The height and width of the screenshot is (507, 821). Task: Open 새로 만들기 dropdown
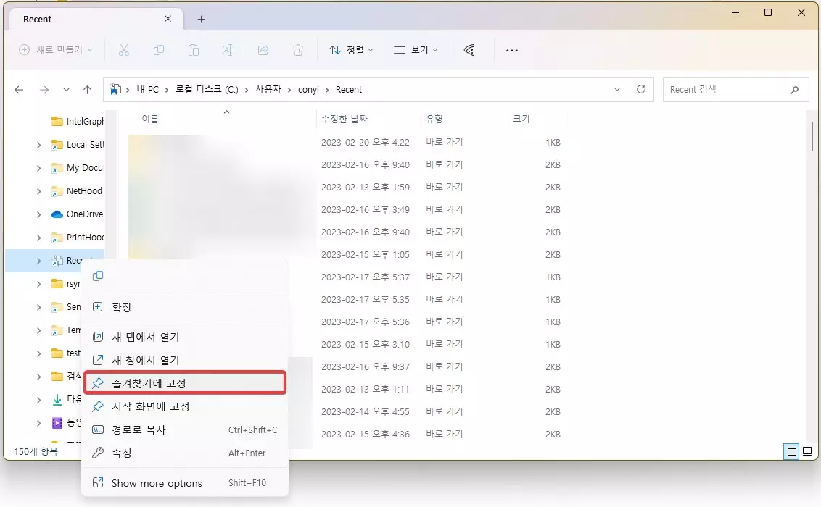pos(56,50)
